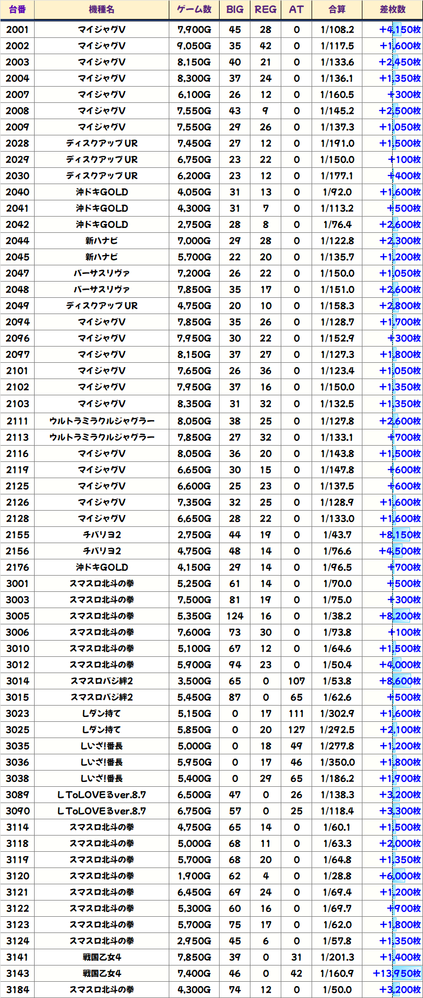
Task: Click the ゲーム数 column header
Action: [x=194, y=10]
